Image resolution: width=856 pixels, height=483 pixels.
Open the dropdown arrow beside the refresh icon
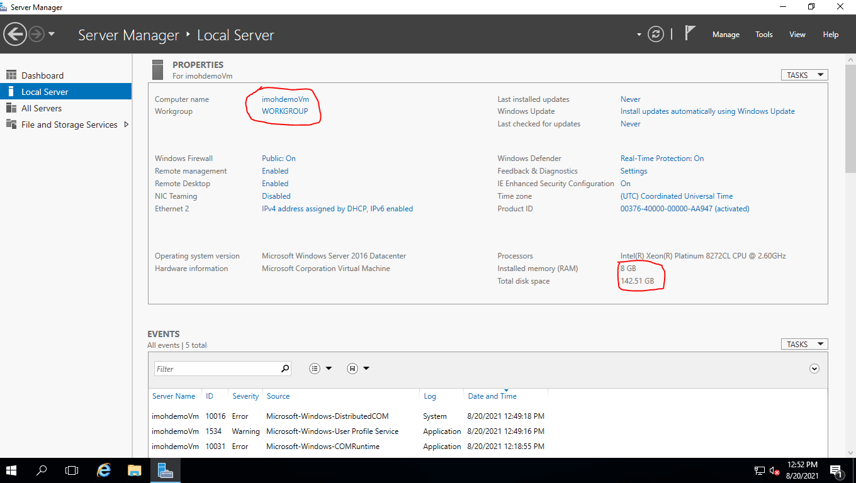pyautogui.click(x=639, y=35)
